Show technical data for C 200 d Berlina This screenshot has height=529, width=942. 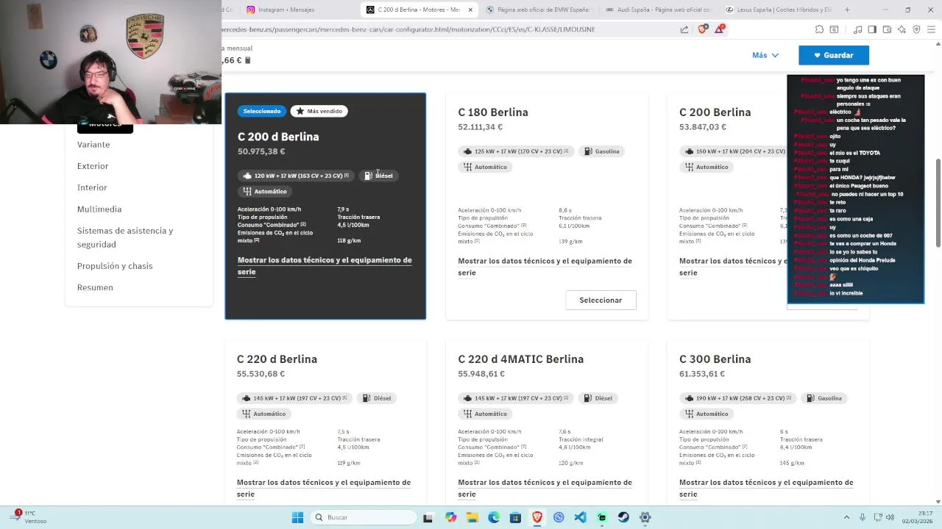point(325,266)
